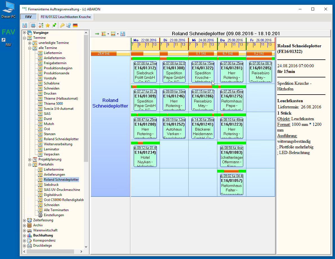The image size is (335, 259).
Task: Click the Mo 22.08.2016 day header
Action: pyautogui.click(x=145, y=40)
